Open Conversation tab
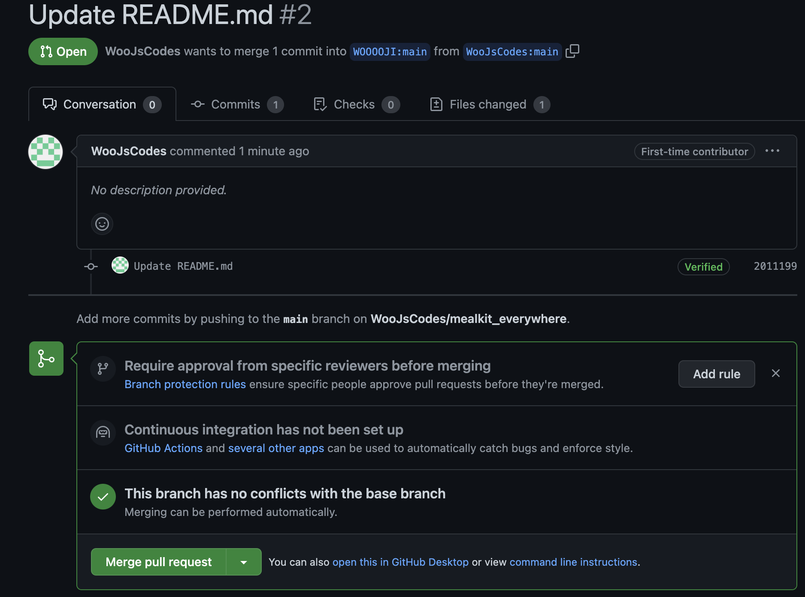The height and width of the screenshot is (597, 805). (x=102, y=104)
